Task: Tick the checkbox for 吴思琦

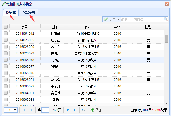Action: pyautogui.click(x=6, y=93)
